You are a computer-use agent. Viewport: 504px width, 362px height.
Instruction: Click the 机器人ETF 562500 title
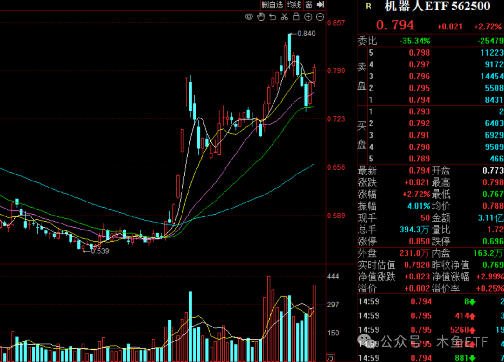coord(437,6)
